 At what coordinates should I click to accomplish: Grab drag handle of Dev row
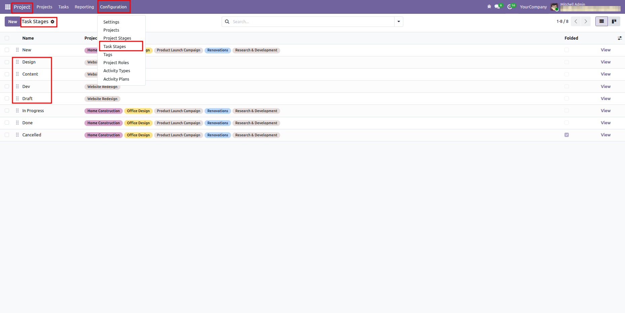[x=17, y=87]
